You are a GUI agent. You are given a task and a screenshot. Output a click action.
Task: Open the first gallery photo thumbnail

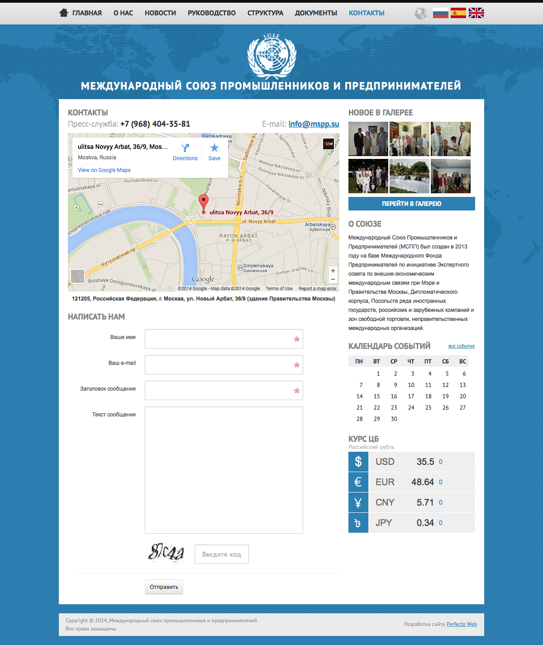(368, 139)
